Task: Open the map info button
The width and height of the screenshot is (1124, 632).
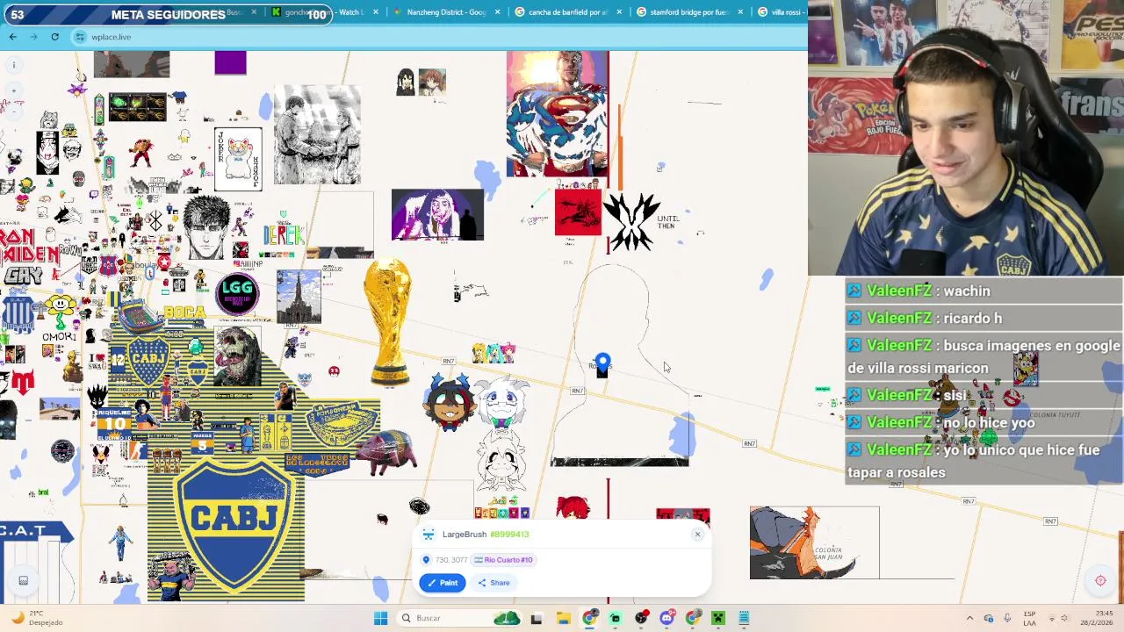Action: pos(13,65)
